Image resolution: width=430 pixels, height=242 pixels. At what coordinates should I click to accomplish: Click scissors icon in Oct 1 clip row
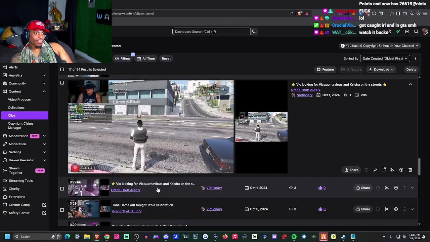(387, 188)
